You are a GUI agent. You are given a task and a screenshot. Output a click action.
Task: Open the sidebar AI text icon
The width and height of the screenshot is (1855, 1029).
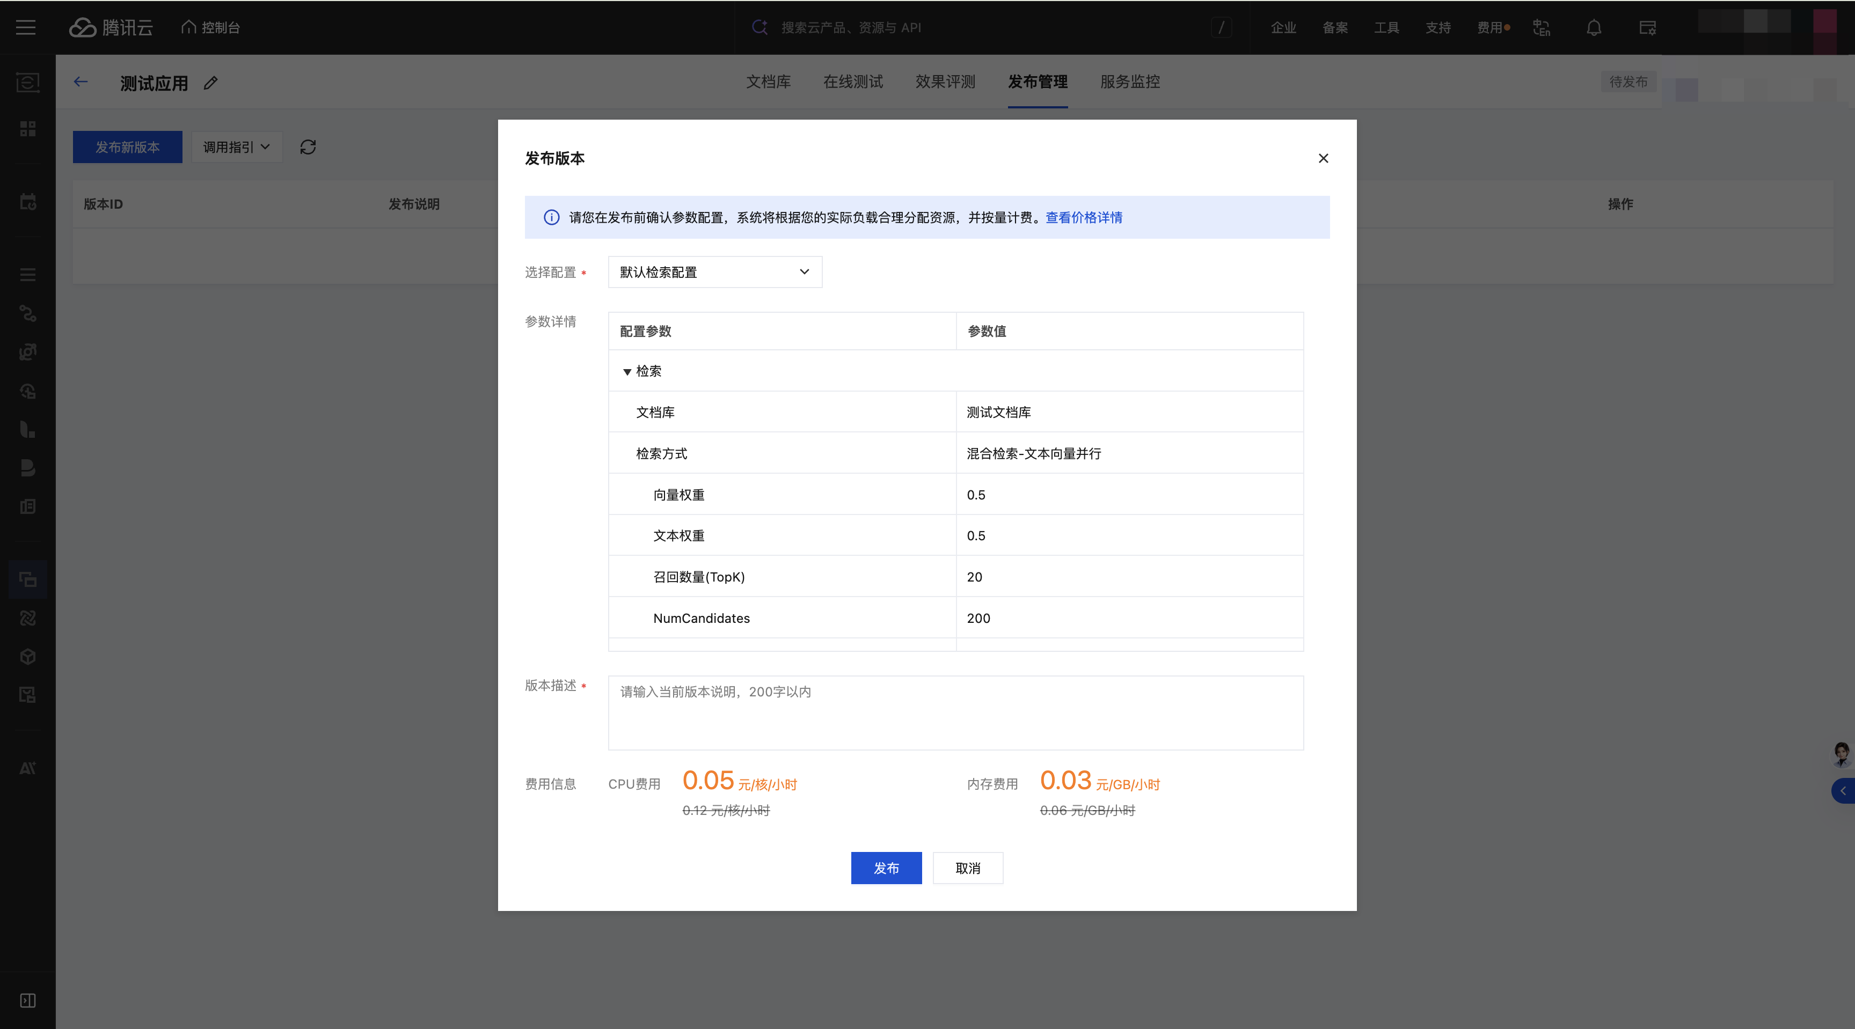(x=27, y=768)
